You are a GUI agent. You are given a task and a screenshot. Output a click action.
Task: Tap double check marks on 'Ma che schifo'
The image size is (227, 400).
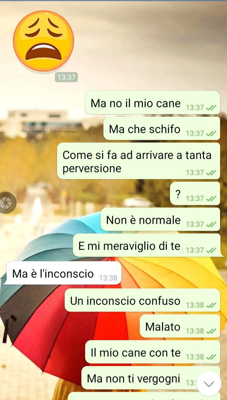click(211, 134)
